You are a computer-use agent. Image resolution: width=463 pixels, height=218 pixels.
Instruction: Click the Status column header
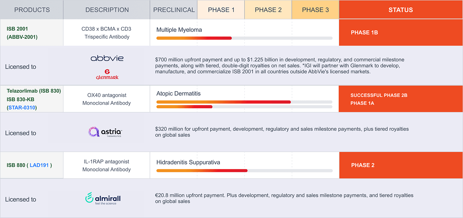tap(400, 10)
